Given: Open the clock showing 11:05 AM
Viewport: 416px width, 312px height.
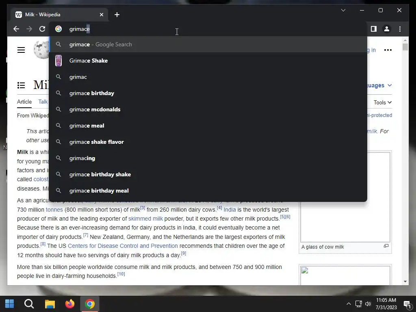Looking at the screenshot, I should pos(386,304).
